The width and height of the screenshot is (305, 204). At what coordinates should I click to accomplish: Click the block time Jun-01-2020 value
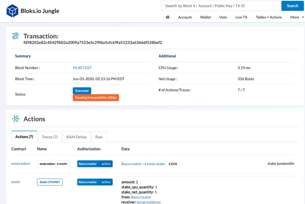click(x=98, y=79)
